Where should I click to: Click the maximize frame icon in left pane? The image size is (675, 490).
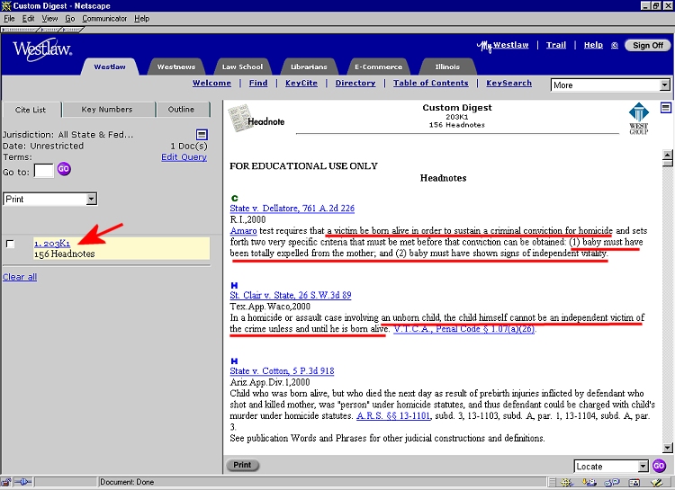pos(202,135)
